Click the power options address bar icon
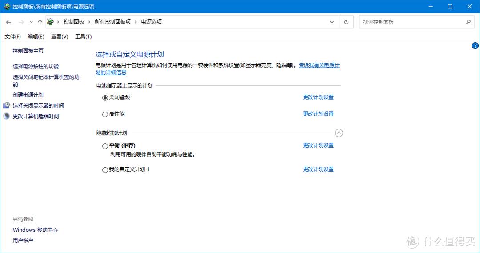This screenshot has height=253, width=480. [x=50, y=22]
